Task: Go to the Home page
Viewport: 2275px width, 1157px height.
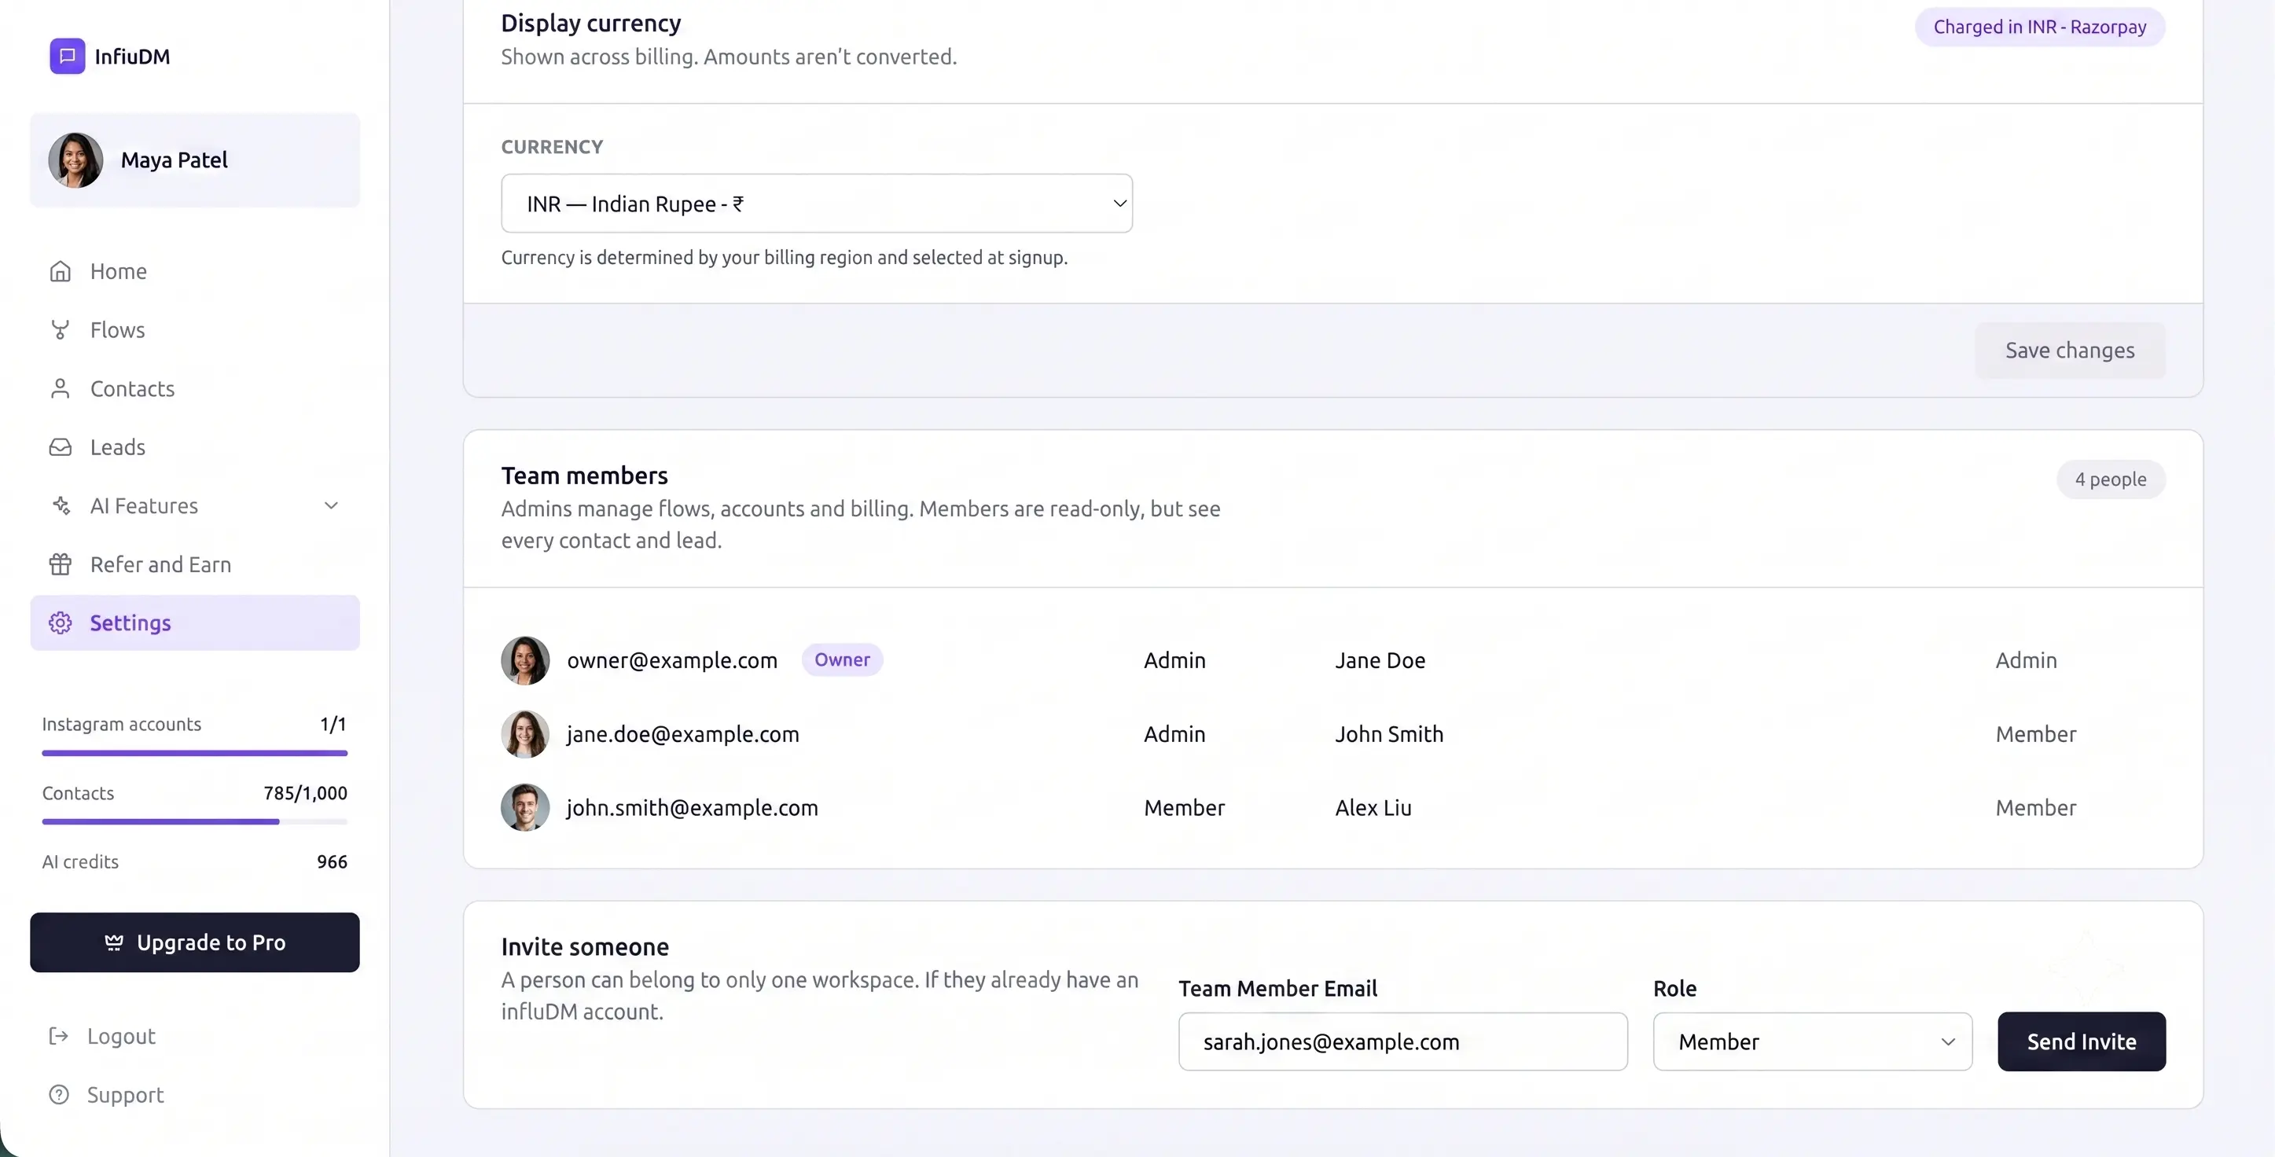Action: pos(194,271)
